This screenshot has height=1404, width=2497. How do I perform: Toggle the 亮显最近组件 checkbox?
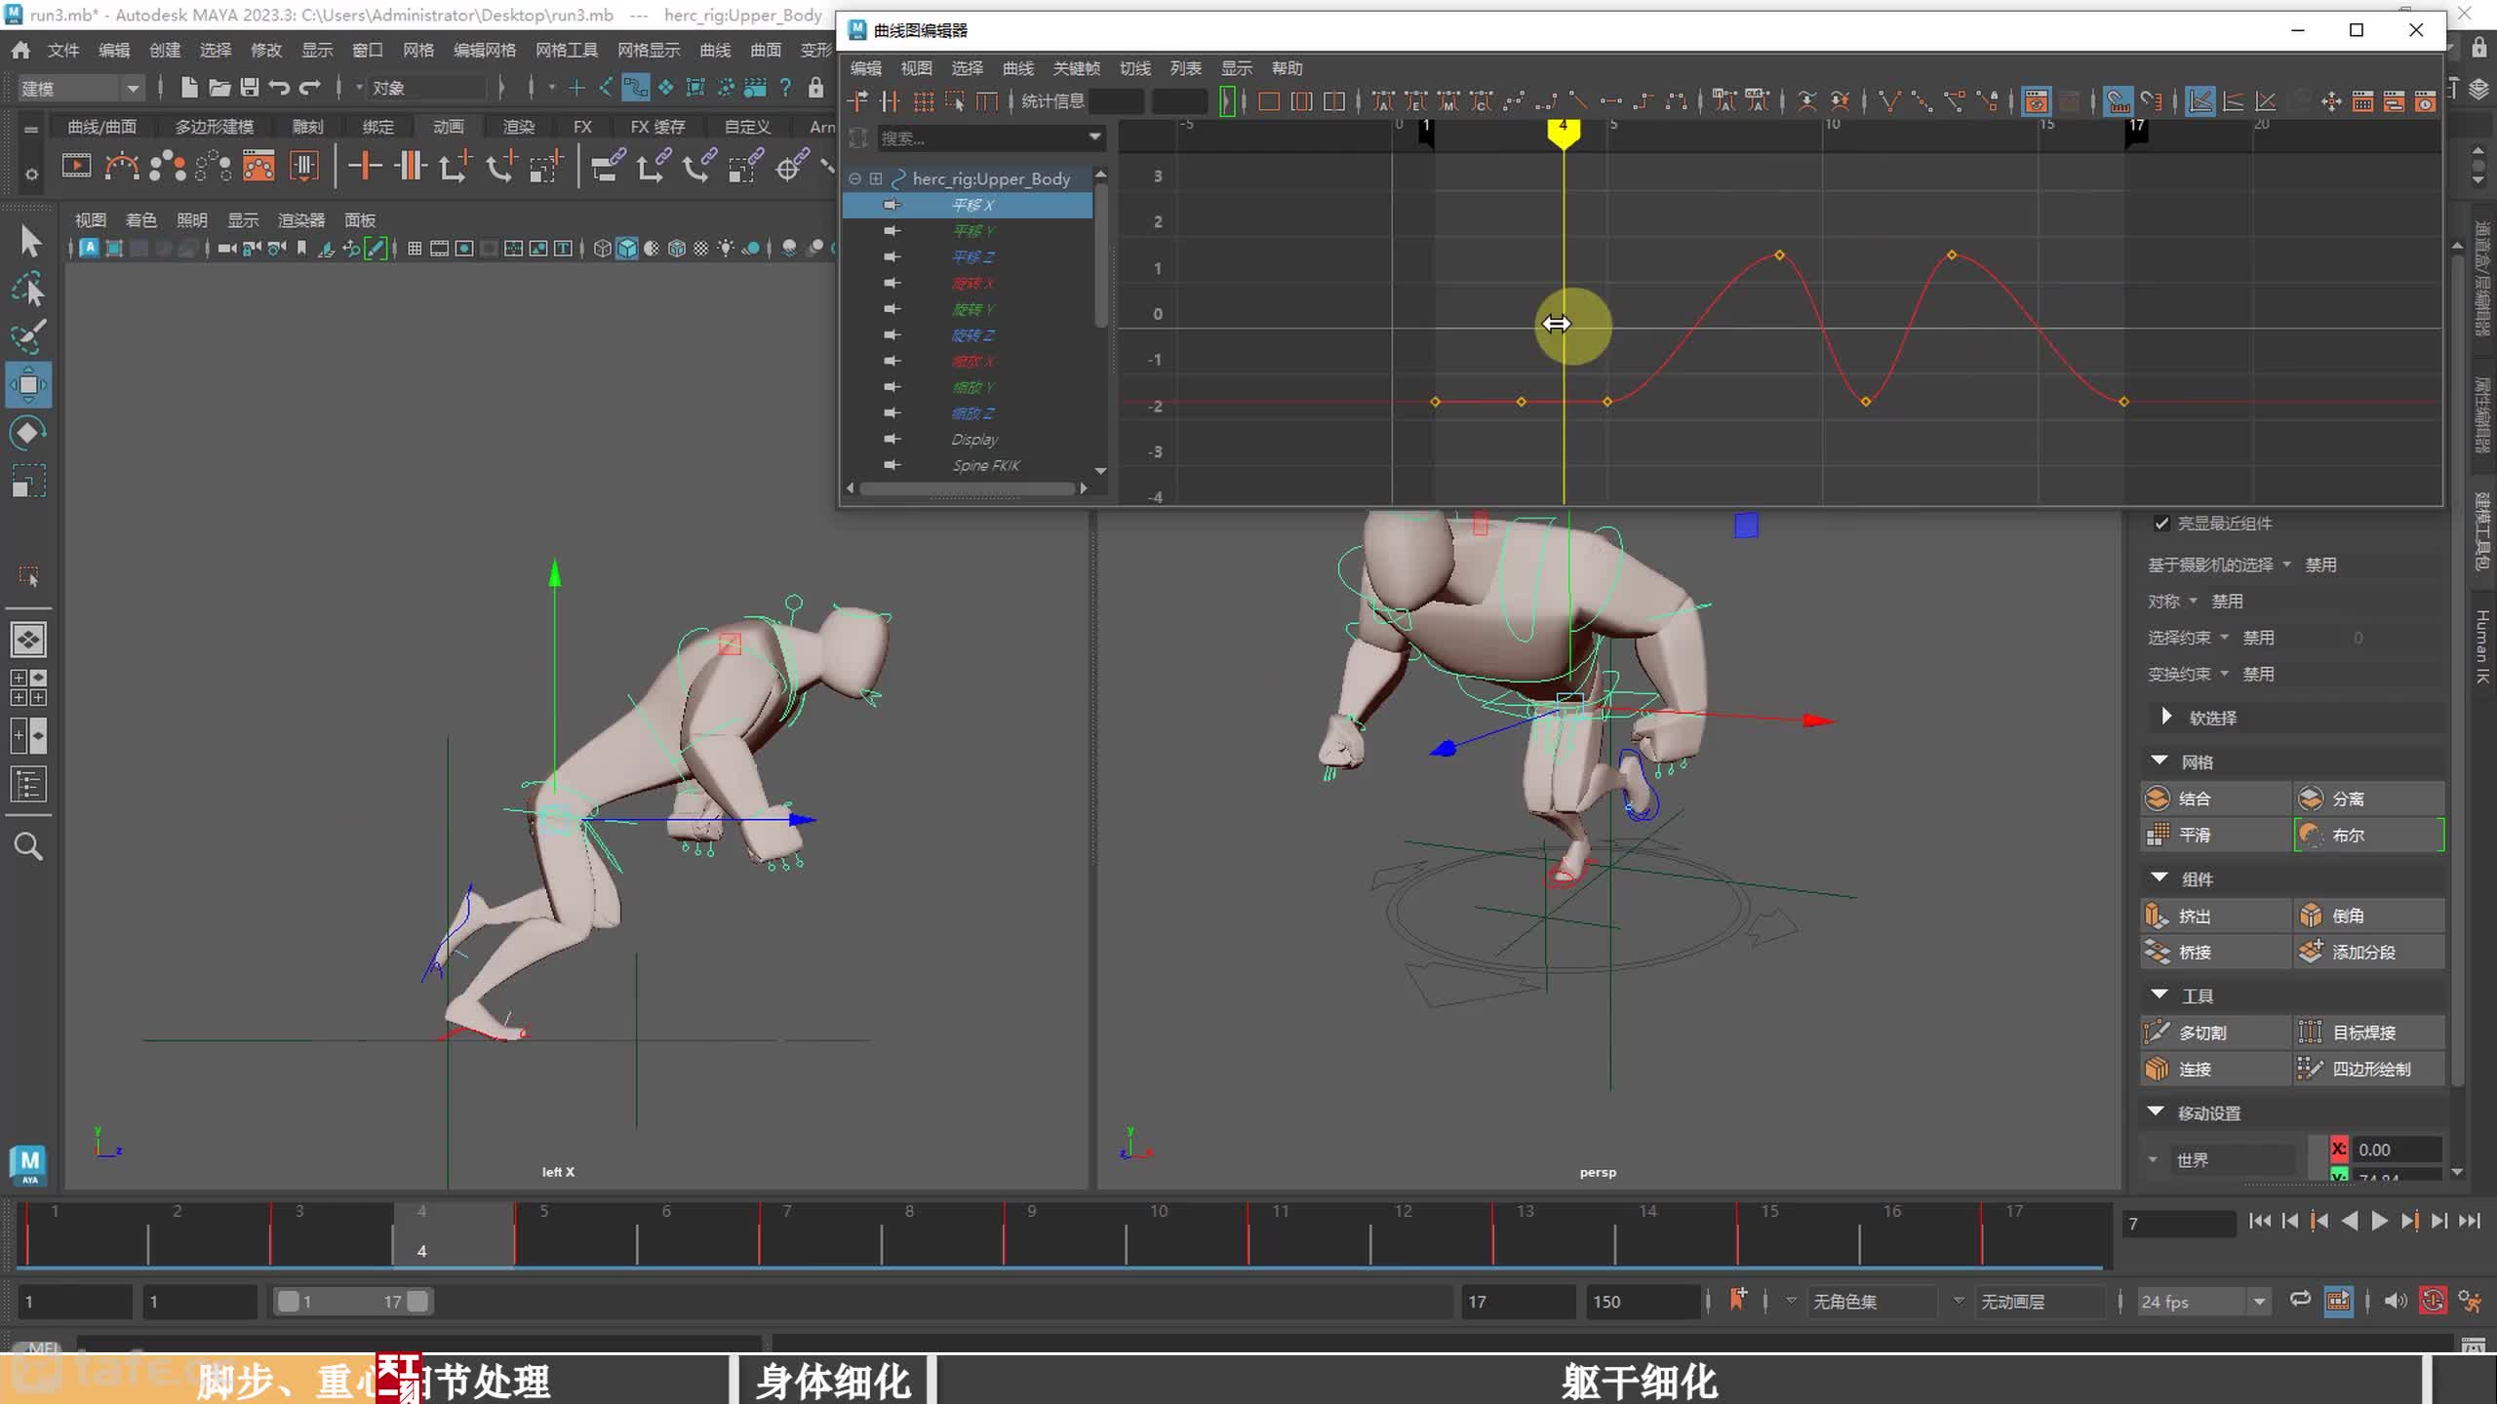2161,524
